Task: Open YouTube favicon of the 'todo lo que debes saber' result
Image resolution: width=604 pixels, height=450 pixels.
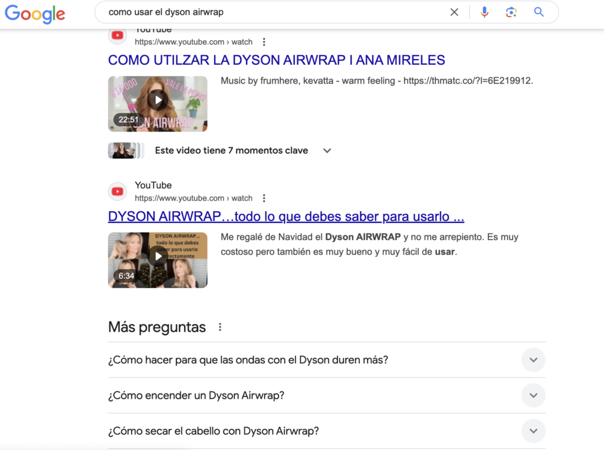Action: pos(117,192)
